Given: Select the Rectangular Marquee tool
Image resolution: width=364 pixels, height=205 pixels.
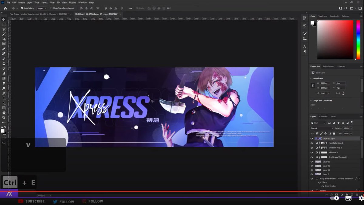Looking at the screenshot, I should (x=4, y=24).
